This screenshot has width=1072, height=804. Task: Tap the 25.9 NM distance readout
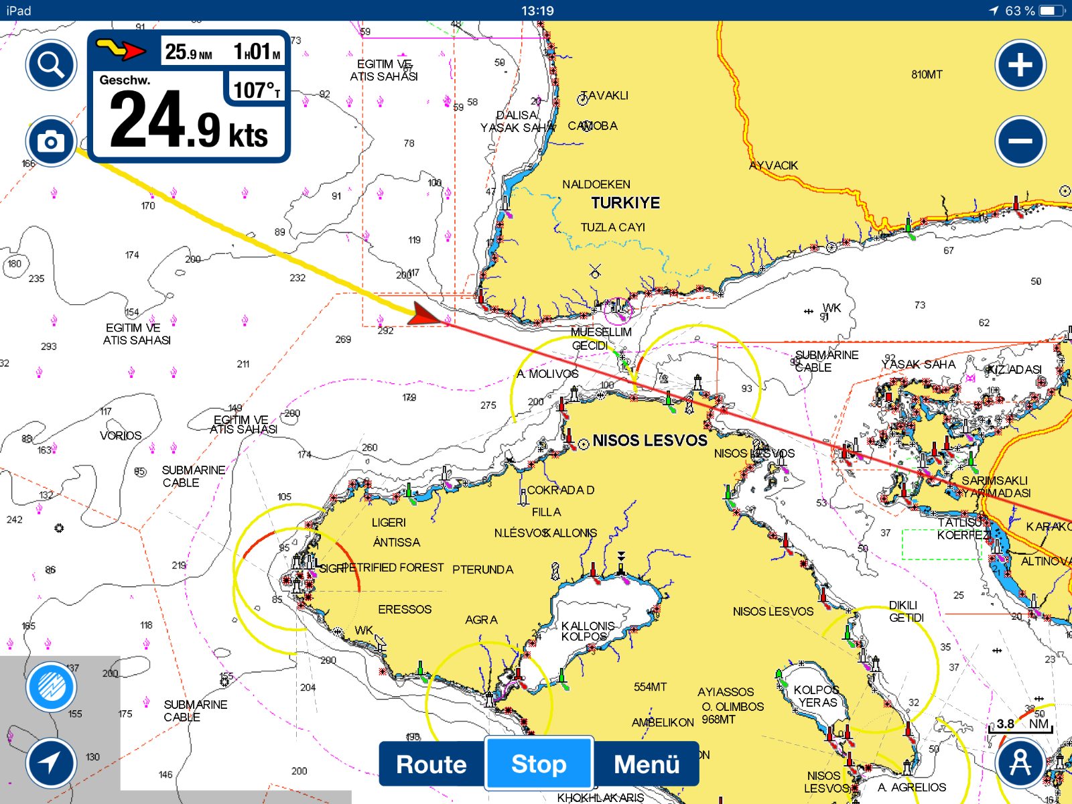coord(189,52)
